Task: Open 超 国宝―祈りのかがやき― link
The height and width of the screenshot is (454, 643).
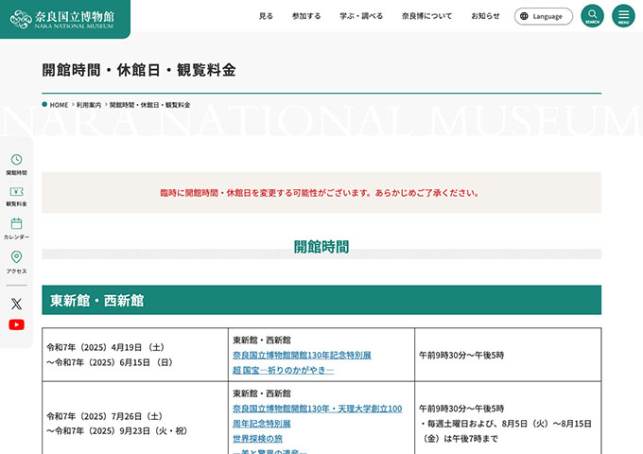Action: [284, 371]
